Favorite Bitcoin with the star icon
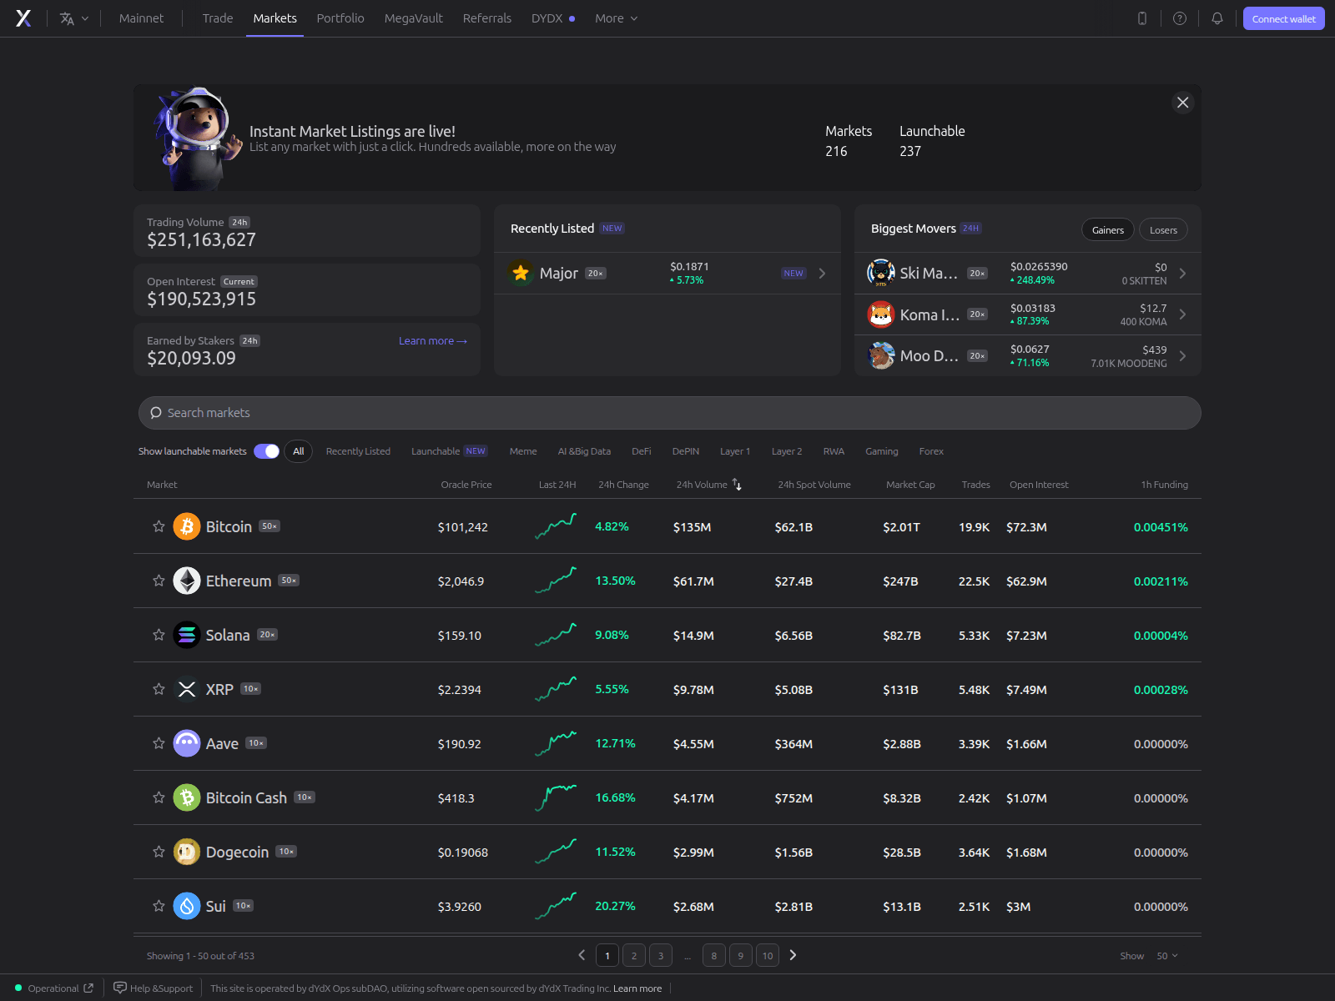 tap(159, 526)
